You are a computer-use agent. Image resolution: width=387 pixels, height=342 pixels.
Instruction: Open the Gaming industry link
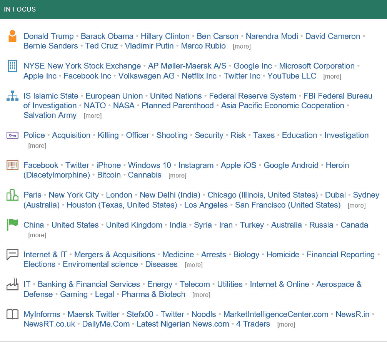tap(74, 294)
